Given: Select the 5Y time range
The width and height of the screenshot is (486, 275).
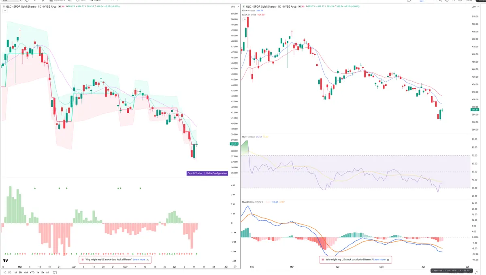Looking at the screenshot, I should pos(43,273).
